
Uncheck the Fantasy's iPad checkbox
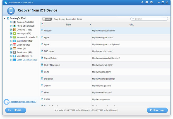[x=8, y=18]
